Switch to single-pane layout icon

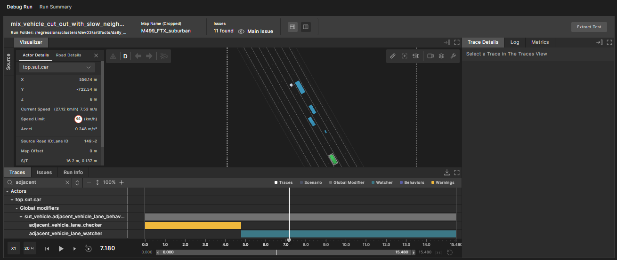pyautogui.click(x=292, y=27)
